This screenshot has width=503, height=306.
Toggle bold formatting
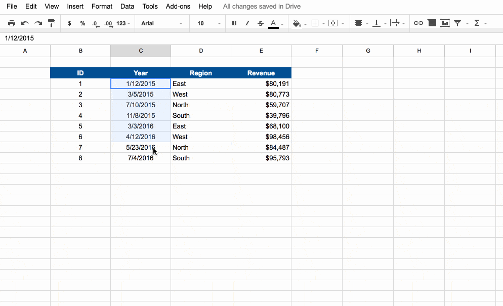click(234, 23)
